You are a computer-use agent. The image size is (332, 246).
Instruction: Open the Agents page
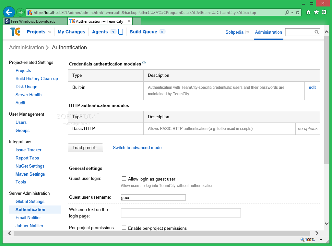click(100, 32)
